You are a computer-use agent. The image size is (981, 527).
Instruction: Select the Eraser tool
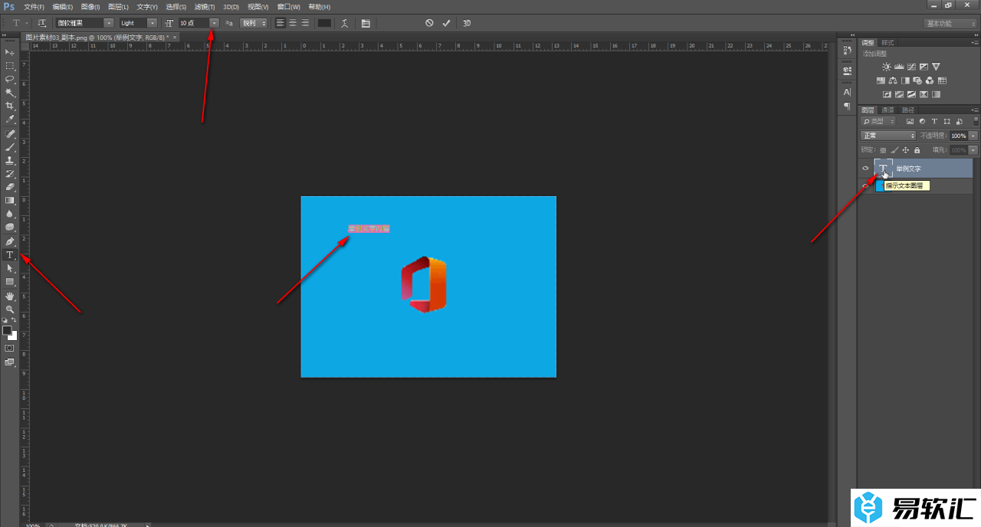[x=10, y=187]
